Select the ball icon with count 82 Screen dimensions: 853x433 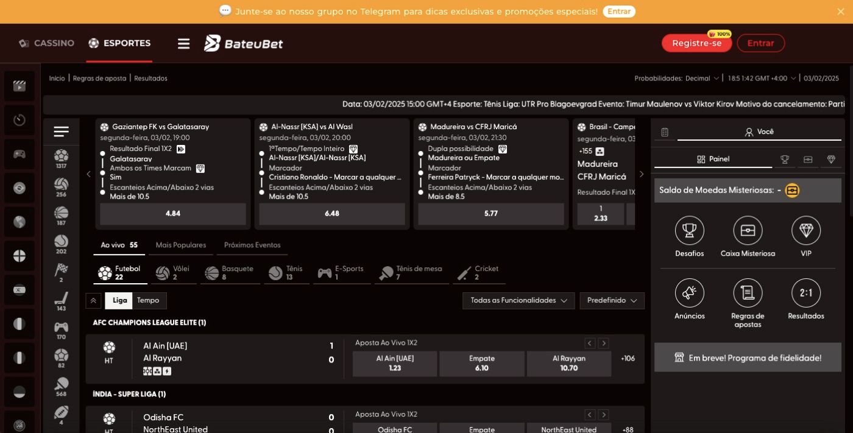tap(61, 359)
